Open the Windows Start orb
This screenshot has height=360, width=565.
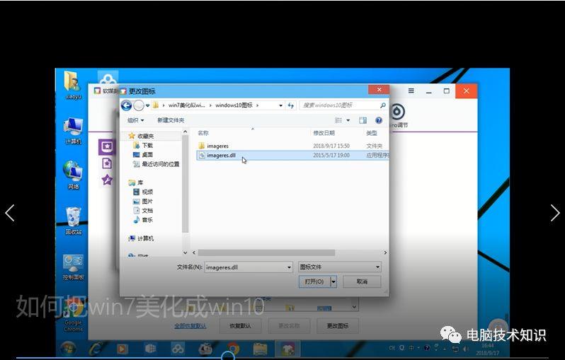pos(68,349)
